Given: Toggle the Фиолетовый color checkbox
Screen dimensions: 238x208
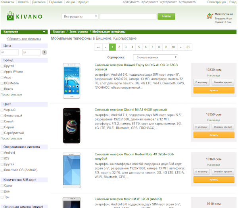Looking at the screenshot, I should (x=2, y=116).
